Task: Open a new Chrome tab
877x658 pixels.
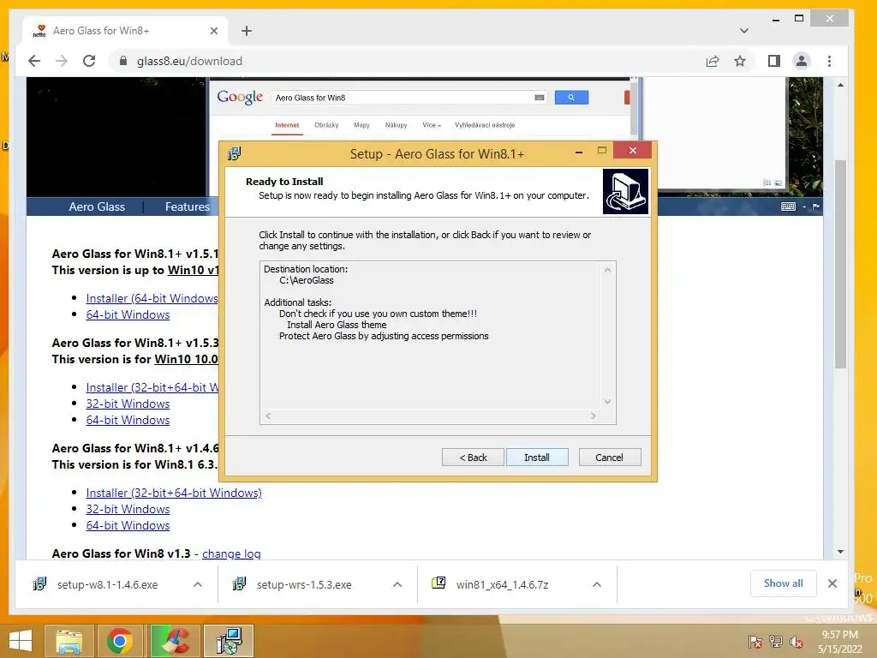Action: click(x=247, y=31)
